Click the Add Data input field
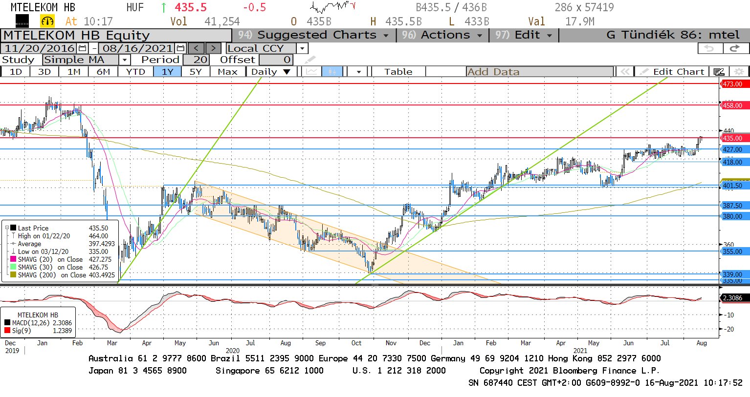The height and width of the screenshot is (397, 750). pyautogui.click(x=540, y=72)
